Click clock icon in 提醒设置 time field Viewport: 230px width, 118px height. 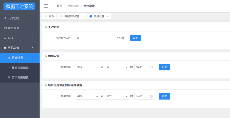(x=151, y=67)
